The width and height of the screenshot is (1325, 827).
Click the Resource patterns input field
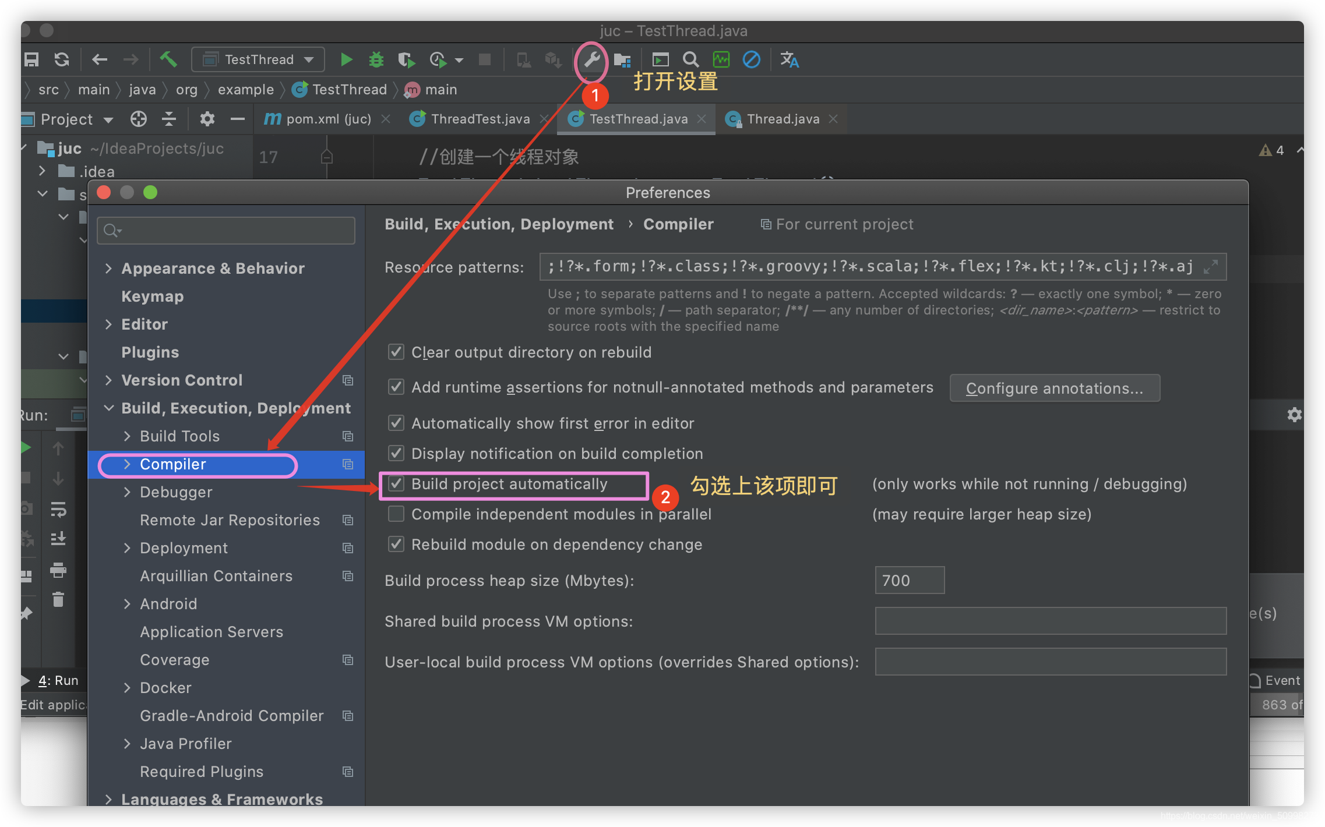pyautogui.click(x=876, y=267)
